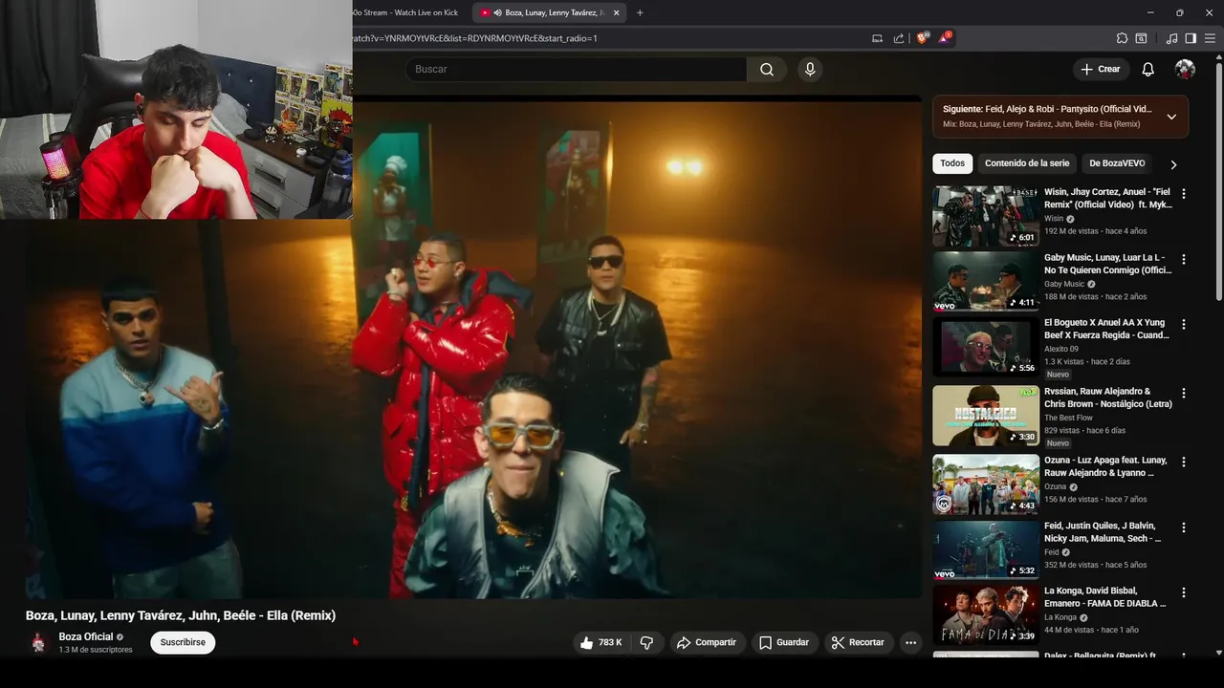
Task: Open options menu for Feid Justin Quiles video
Action: 1184,527
